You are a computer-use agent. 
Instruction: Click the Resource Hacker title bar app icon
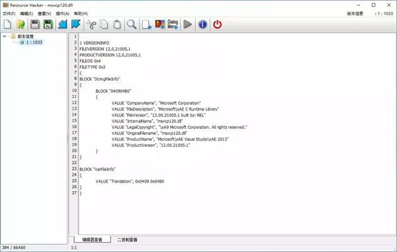point(5,5)
